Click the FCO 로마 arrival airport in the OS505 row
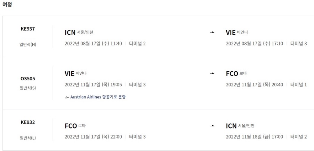 coord(236,73)
